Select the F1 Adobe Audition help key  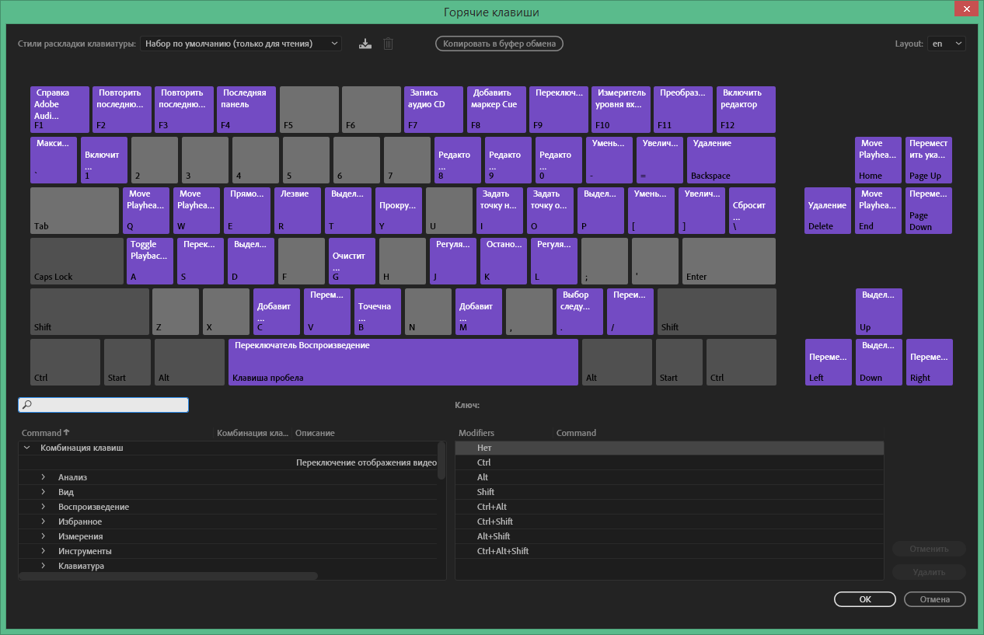[60, 110]
